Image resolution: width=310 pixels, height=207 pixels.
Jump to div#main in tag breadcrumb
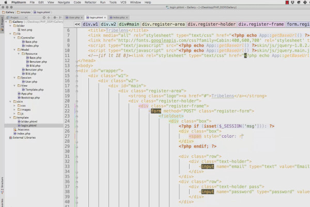(129, 24)
